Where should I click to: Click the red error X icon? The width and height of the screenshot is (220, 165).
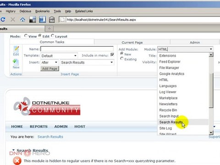click(x=17, y=161)
